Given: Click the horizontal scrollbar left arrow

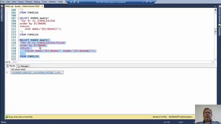Looking at the screenshot, I should [x=16, y=62].
